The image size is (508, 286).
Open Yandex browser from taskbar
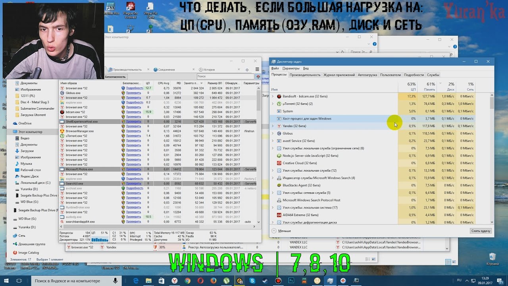coord(175,280)
